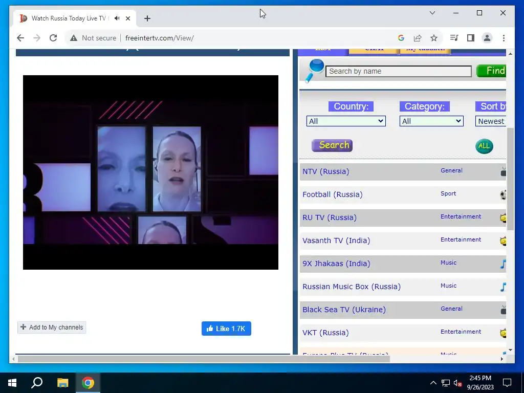Click General category of Black Sea TV row
The width and height of the screenshot is (524, 393).
click(451, 309)
